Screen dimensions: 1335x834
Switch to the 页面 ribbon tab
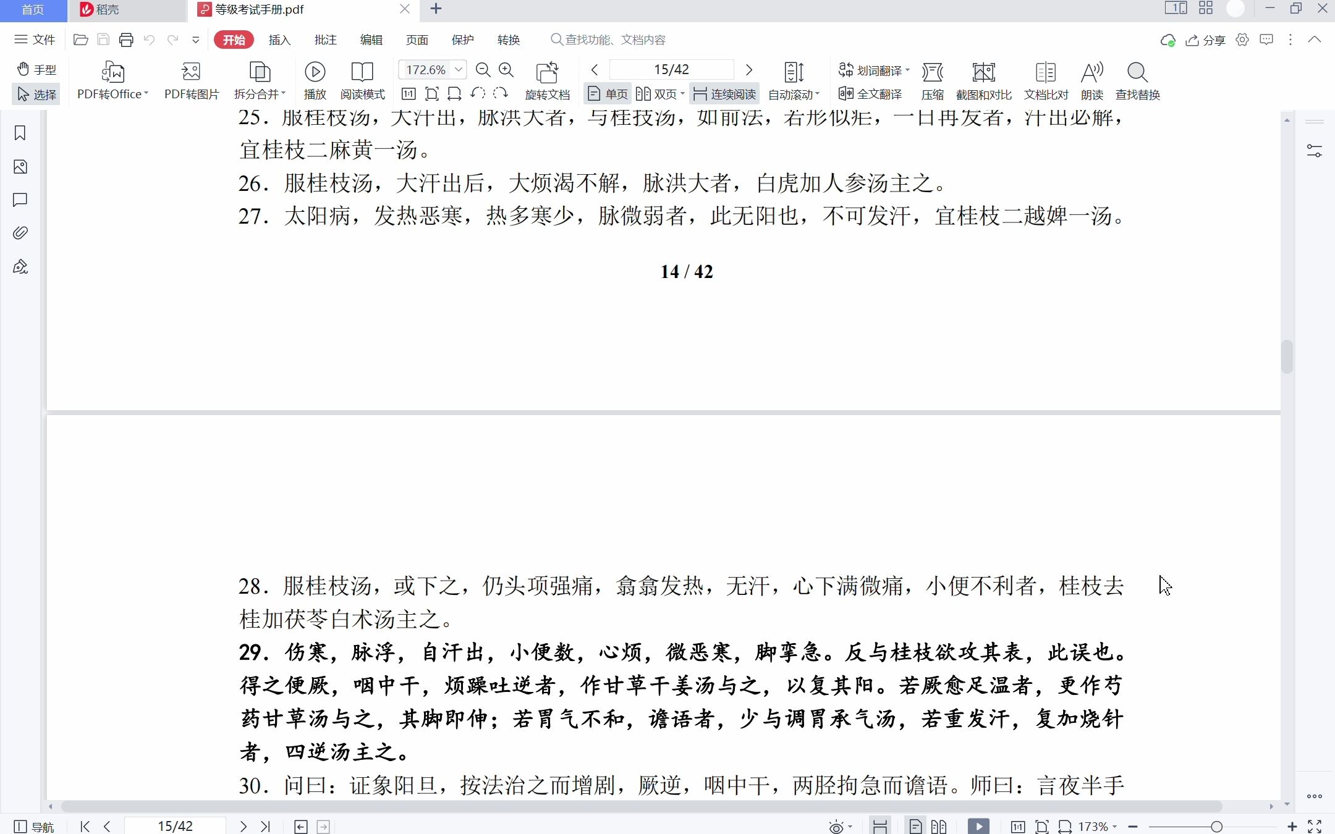pyautogui.click(x=417, y=40)
